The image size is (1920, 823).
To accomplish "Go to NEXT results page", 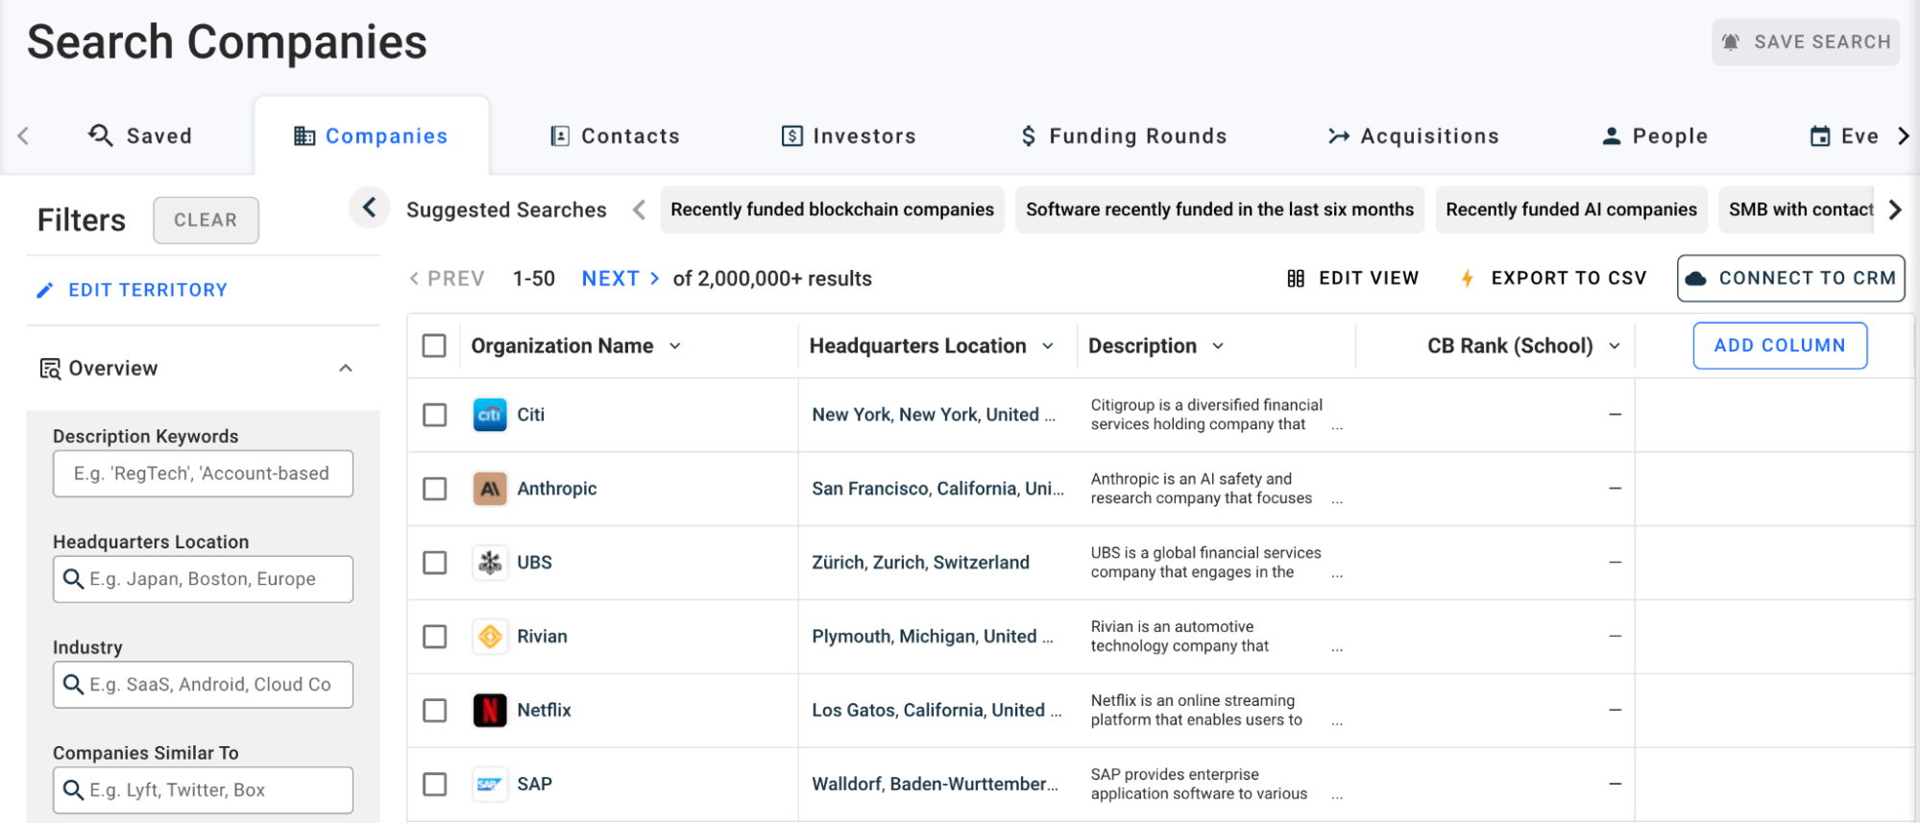I will (x=620, y=278).
